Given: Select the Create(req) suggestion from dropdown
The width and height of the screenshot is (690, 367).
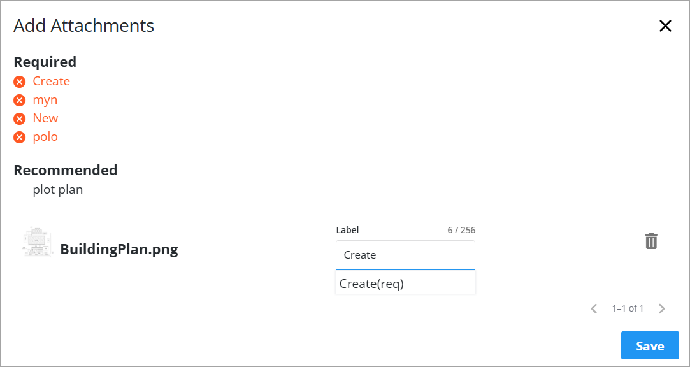Looking at the screenshot, I should [x=372, y=284].
